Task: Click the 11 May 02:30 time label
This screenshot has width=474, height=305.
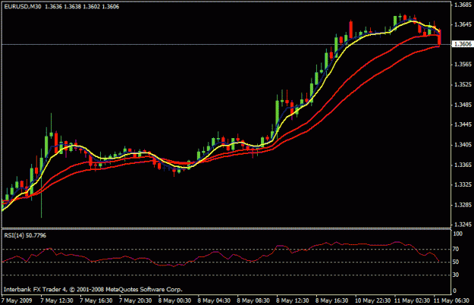Action: [x=411, y=300]
